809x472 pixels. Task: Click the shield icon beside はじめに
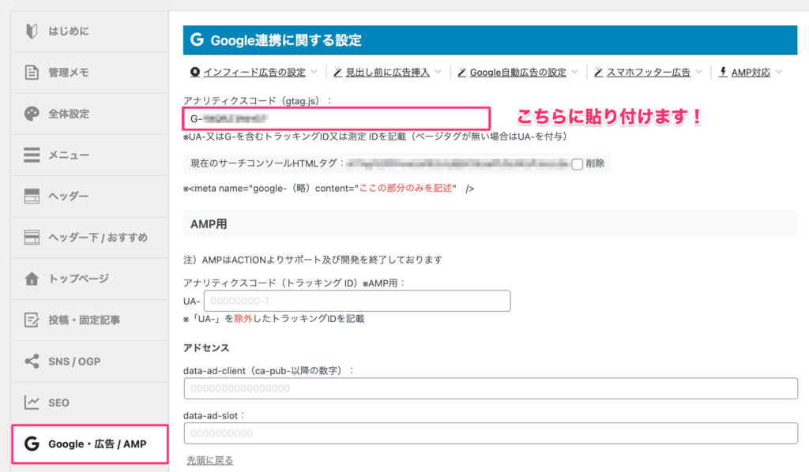(32, 32)
